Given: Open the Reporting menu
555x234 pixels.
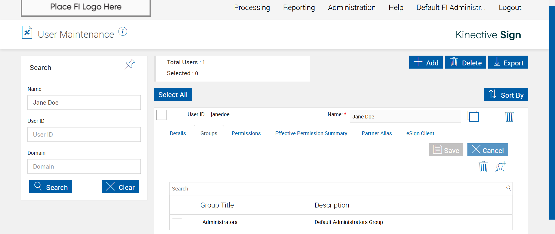Looking at the screenshot, I should (299, 7).
